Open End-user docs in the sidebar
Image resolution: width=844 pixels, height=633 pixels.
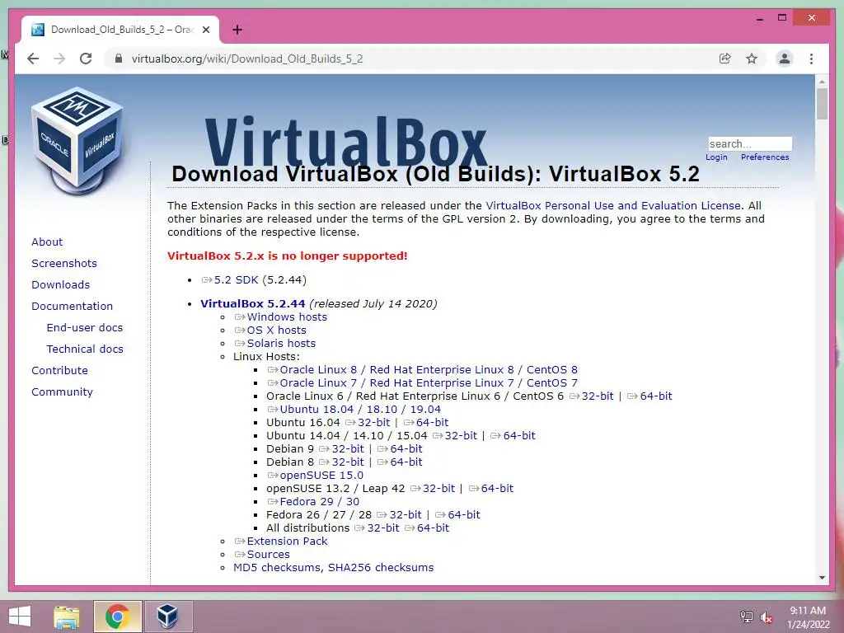(85, 328)
